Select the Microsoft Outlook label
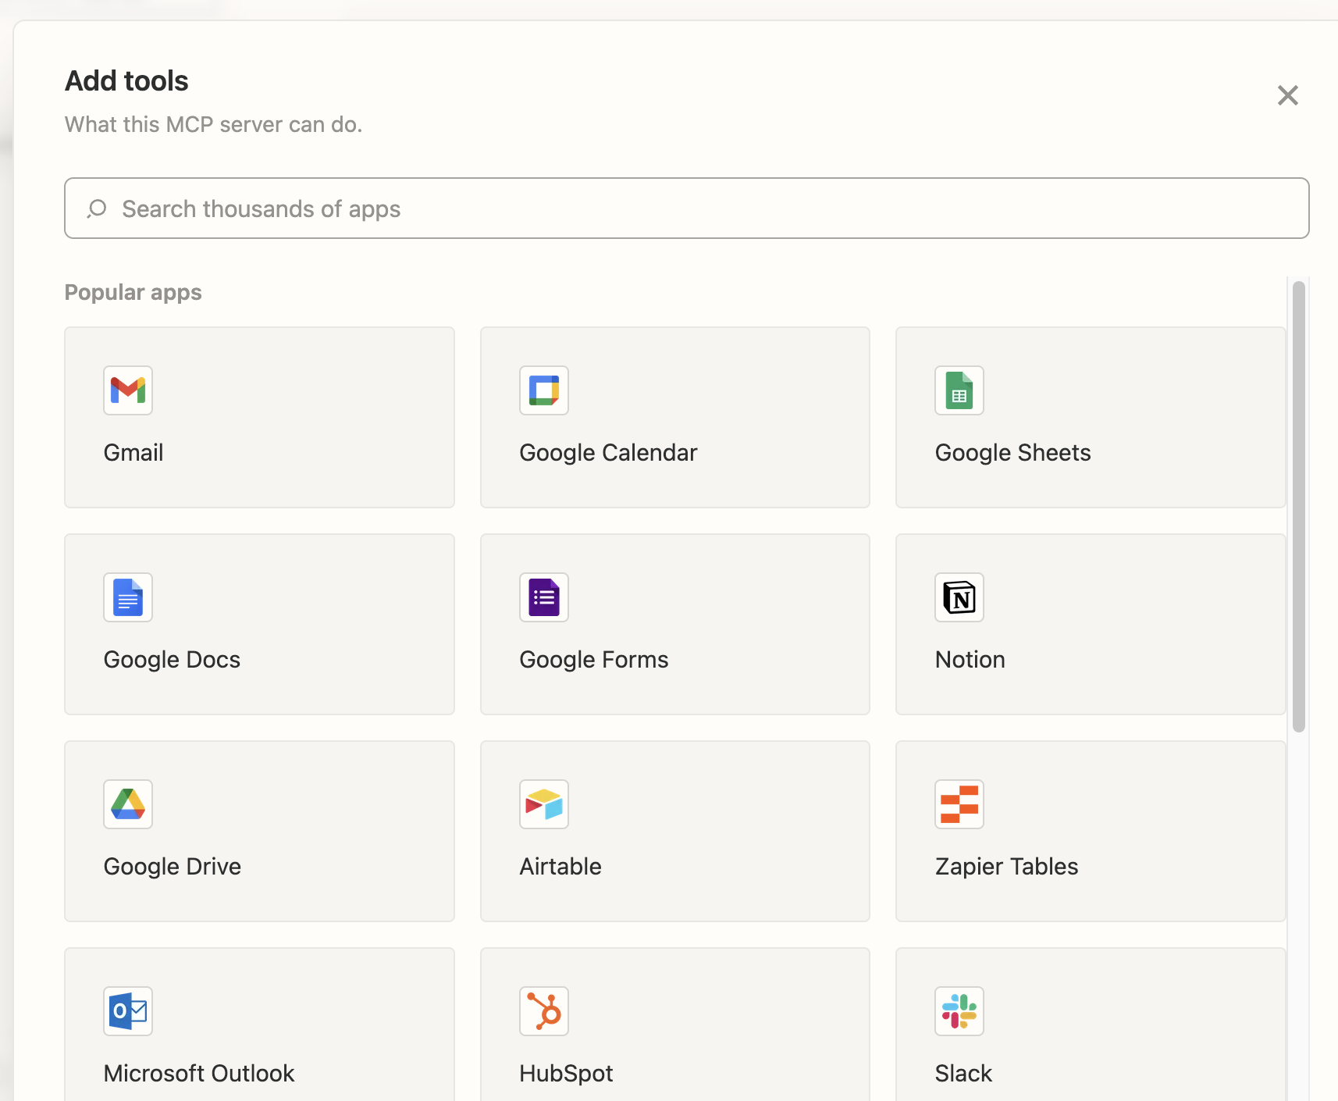 pyautogui.click(x=199, y=1074)
